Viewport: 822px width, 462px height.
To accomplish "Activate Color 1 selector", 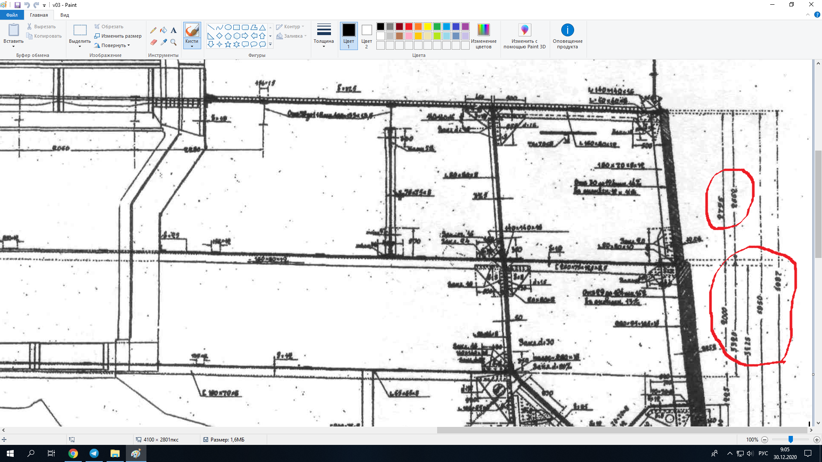I will [348, 35].
